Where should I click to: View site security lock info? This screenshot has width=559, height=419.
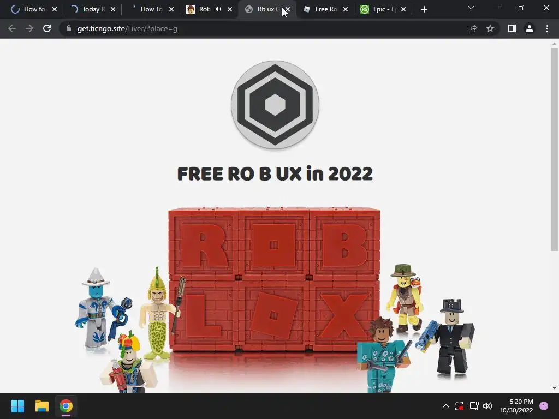(x=68, y=28)
